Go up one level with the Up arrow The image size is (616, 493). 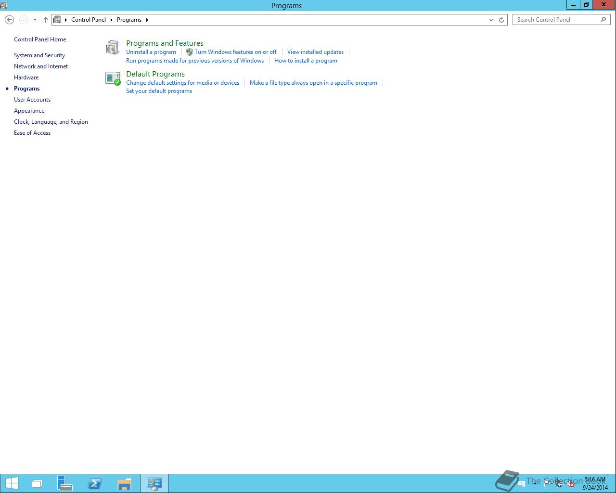tap(46, 20)
